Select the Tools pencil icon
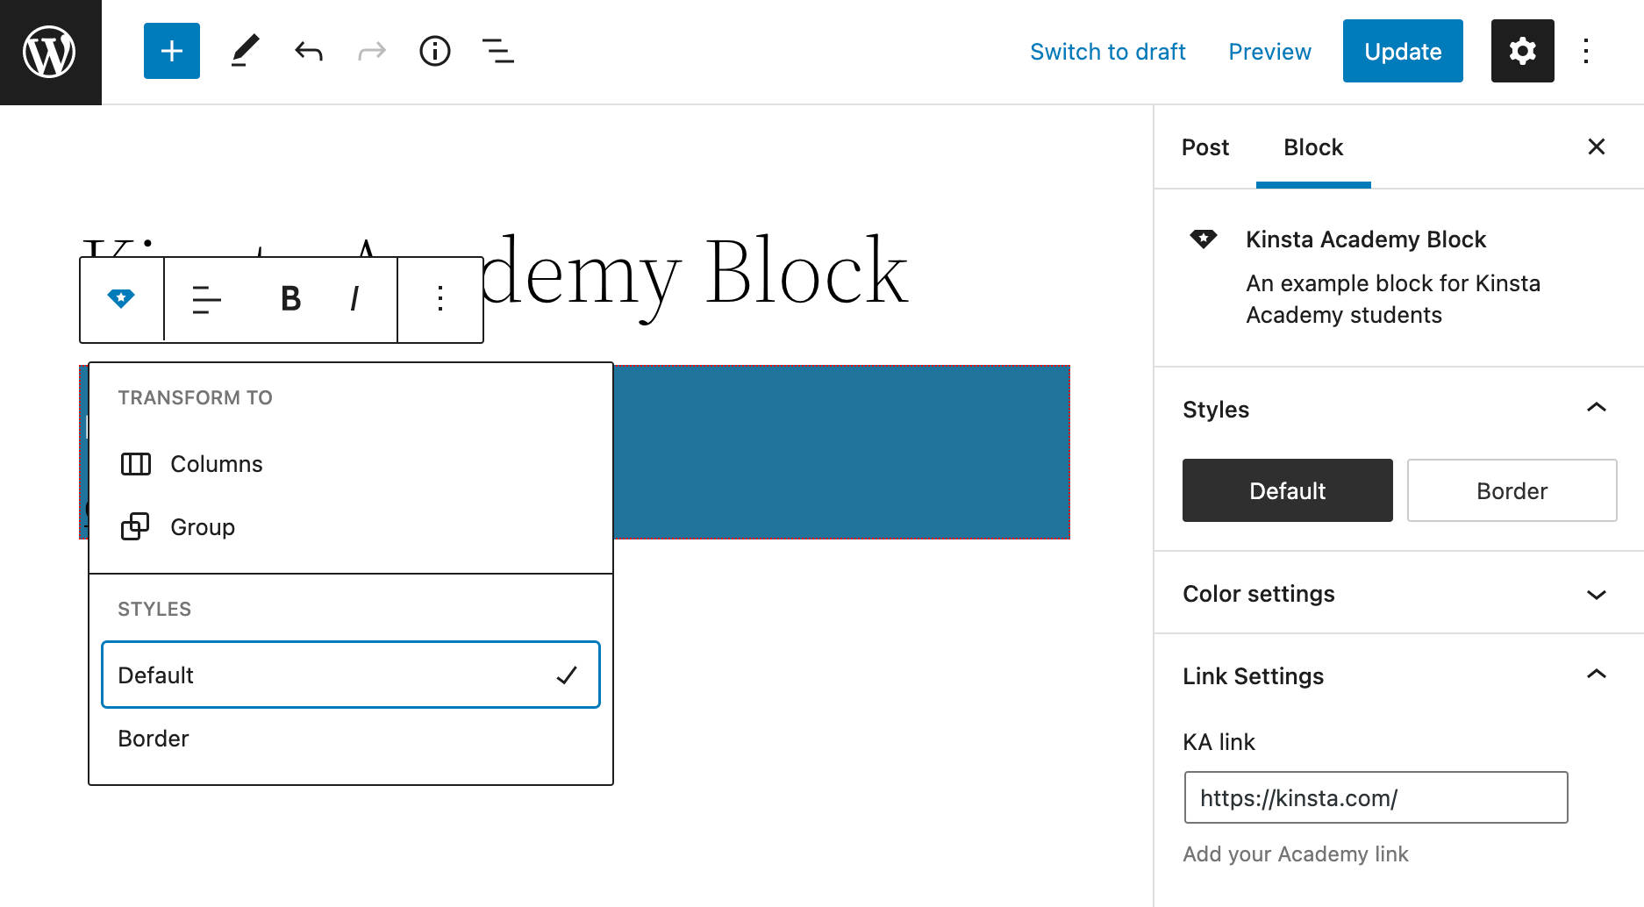 245,52
